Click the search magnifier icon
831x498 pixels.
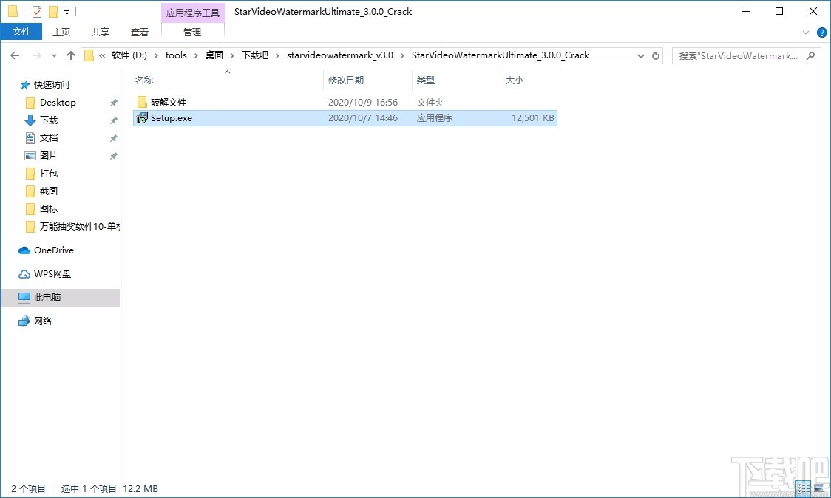[x=810, y=55]
